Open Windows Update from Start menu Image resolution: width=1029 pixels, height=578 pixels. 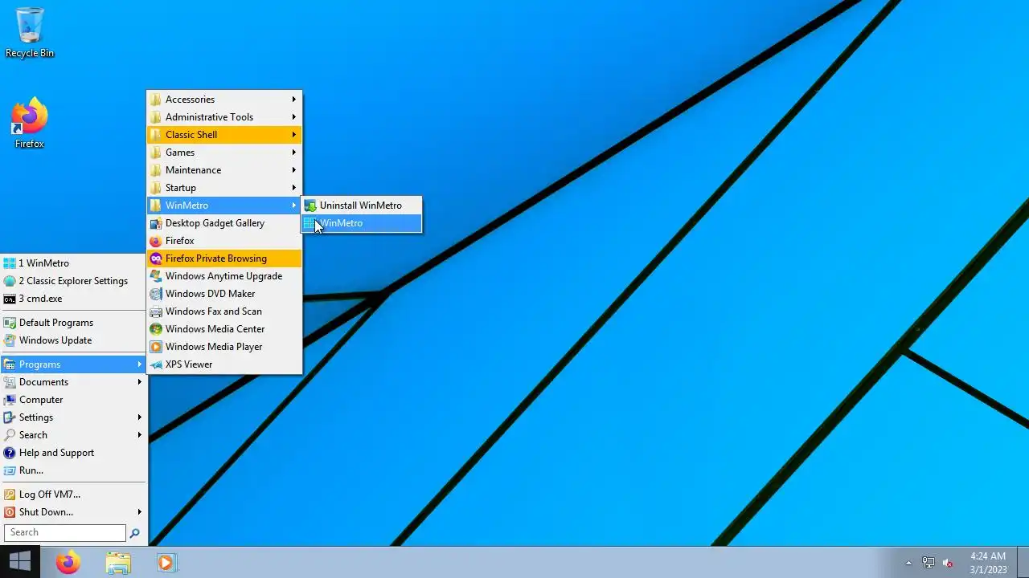tap(73, 340)
